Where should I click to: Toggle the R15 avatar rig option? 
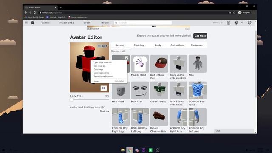(105, 46)
